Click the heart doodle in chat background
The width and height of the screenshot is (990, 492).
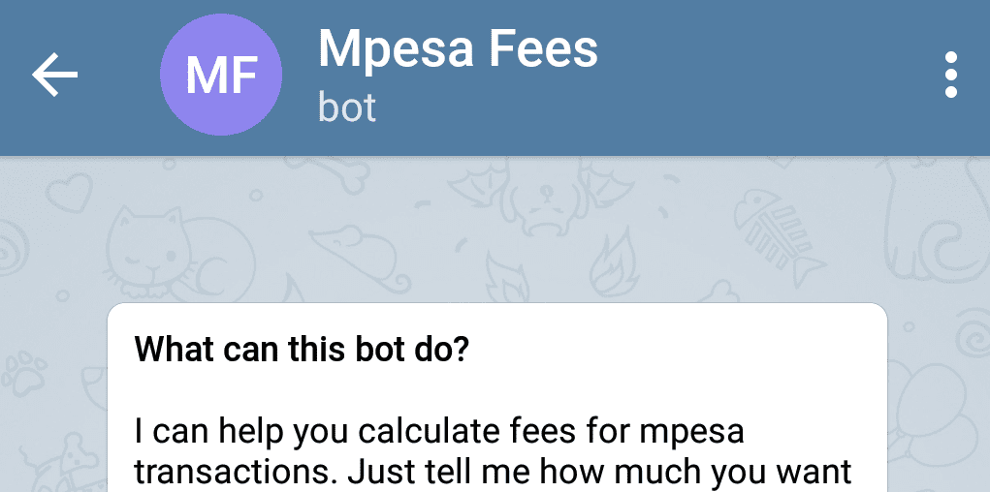click(x=68, y=193)
